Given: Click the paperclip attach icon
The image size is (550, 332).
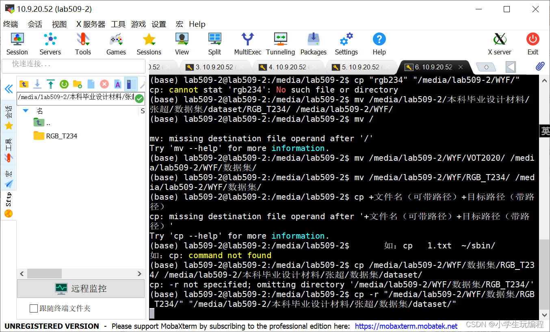Looking at the screenshot, I should [x=539, y=66].
